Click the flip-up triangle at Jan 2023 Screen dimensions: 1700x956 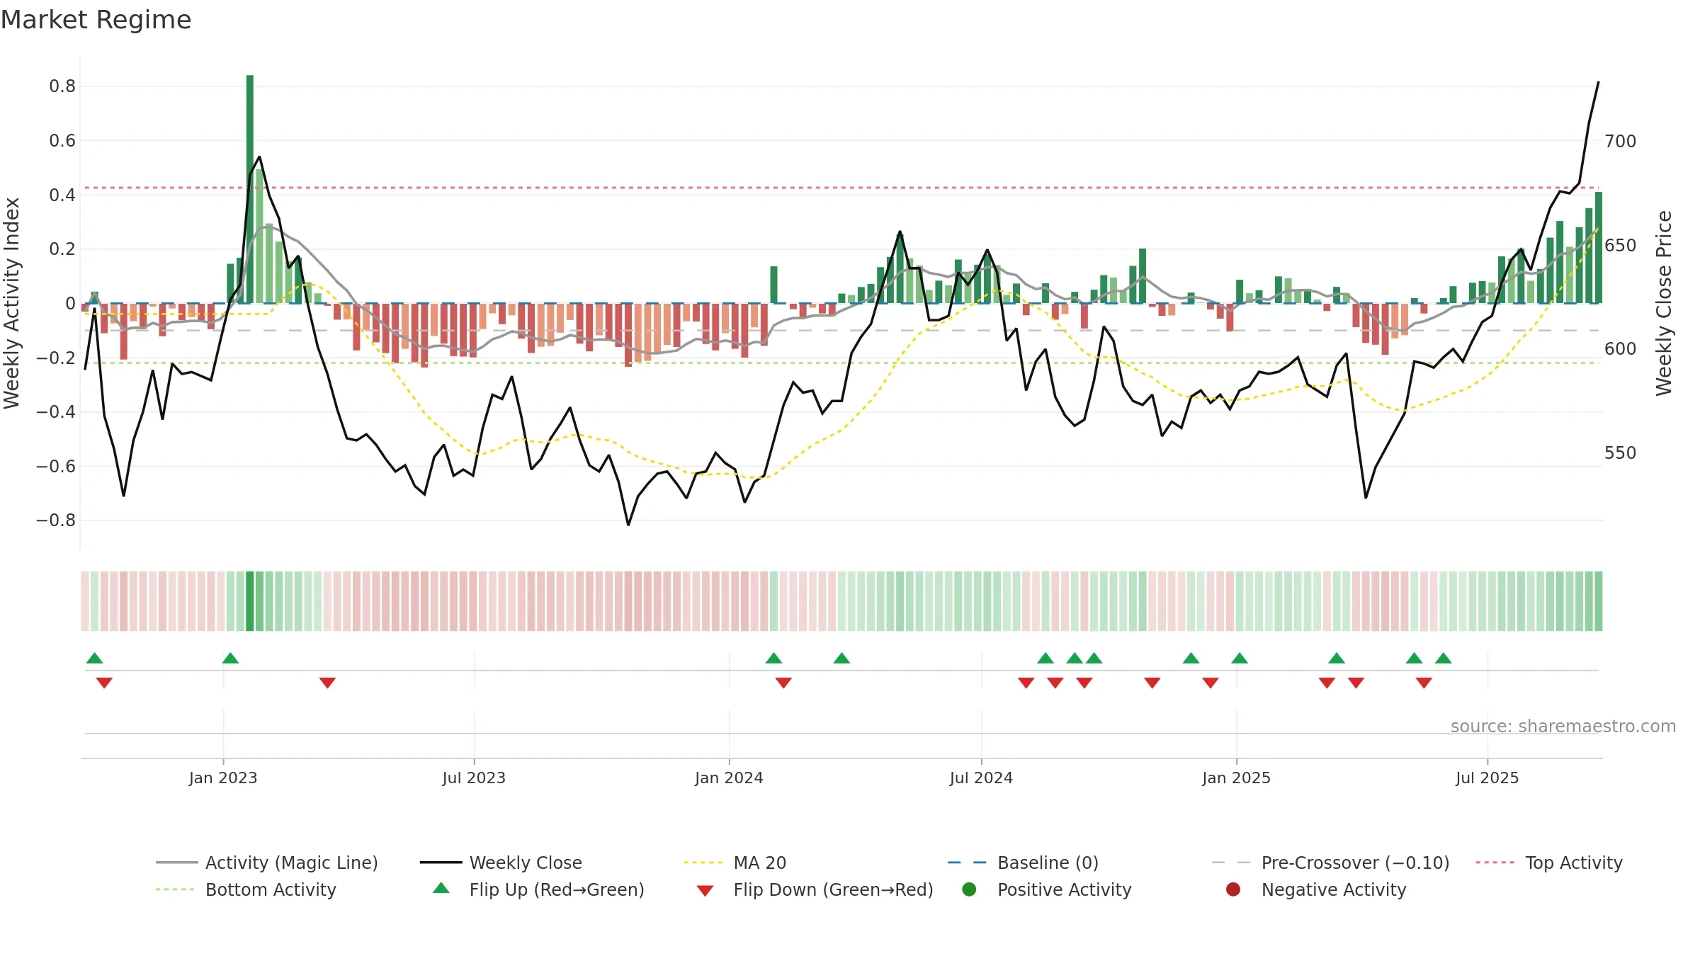point(230,659)
